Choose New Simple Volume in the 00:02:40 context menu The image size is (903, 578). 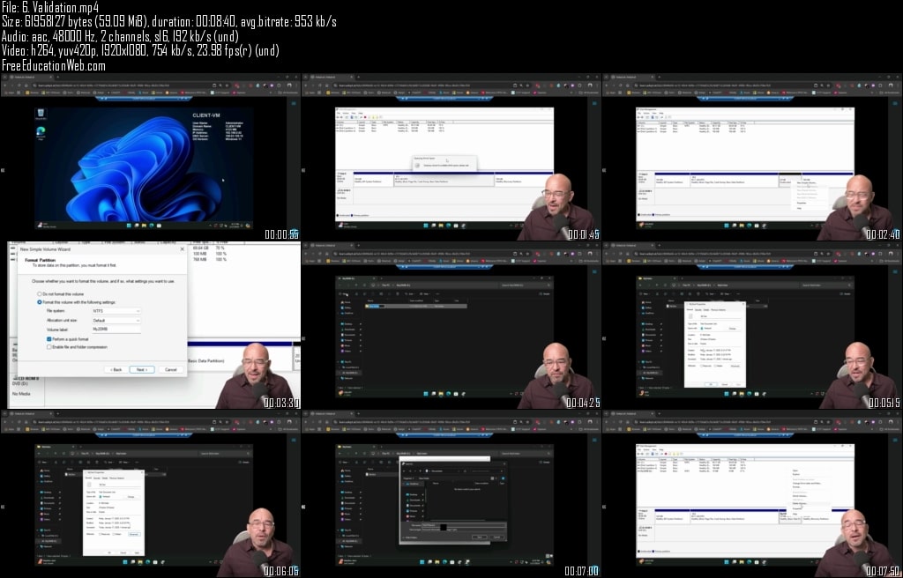(808, 182)
